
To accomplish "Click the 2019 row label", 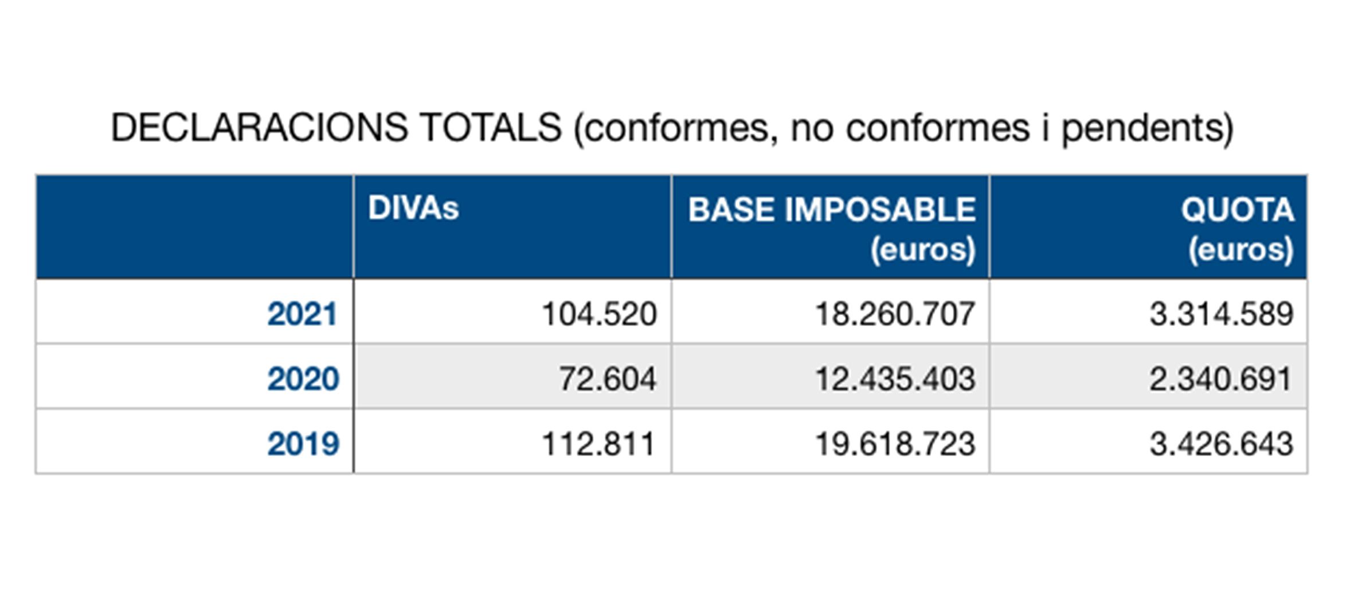I will 303,444.
